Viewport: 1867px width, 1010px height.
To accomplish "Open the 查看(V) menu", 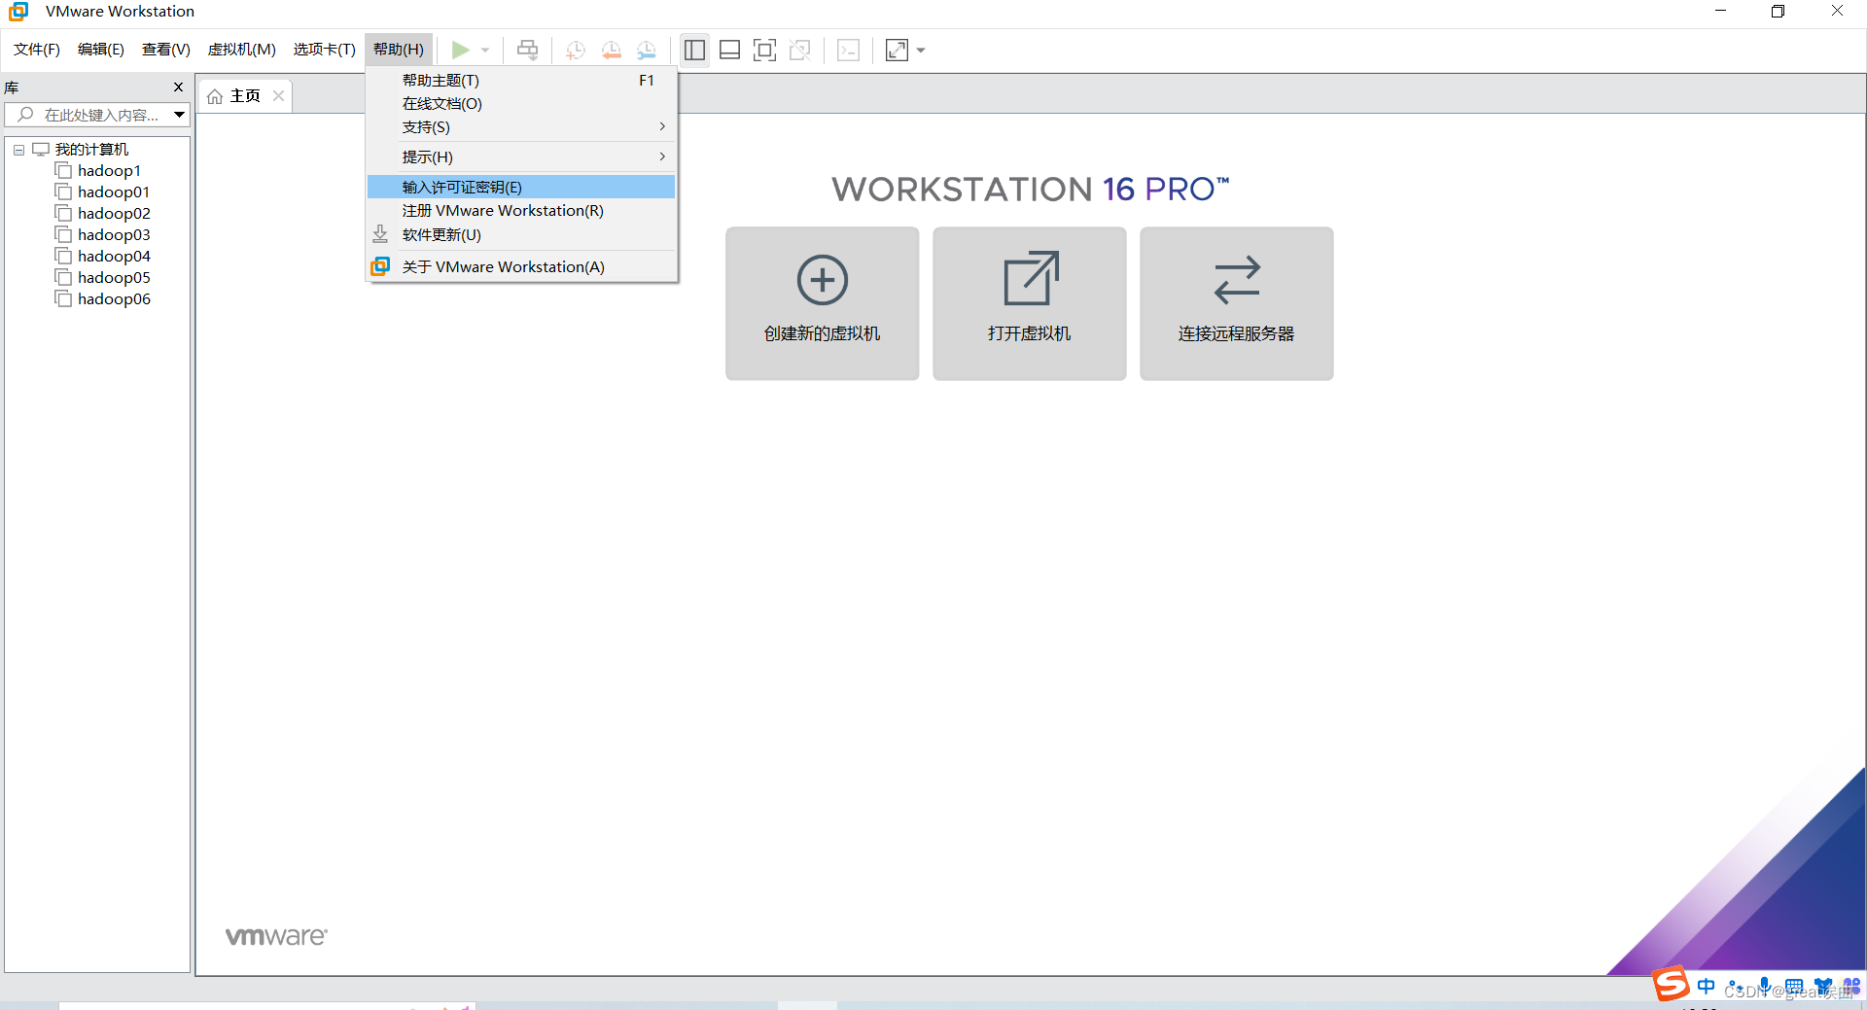I will [166, 50].
